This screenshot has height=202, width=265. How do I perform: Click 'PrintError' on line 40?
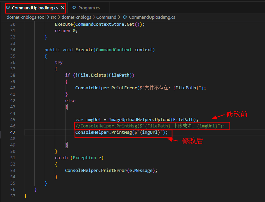pyautogui.click(x=124, y=88)
